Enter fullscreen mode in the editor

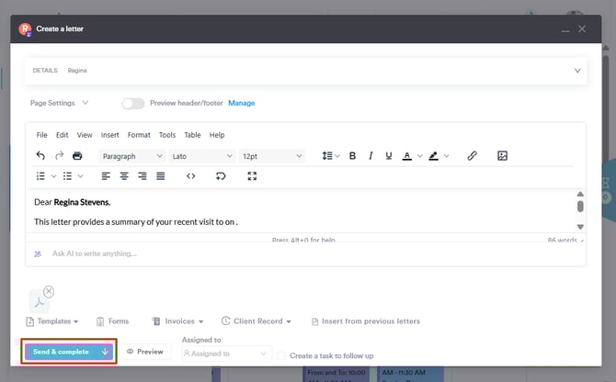pos(252,175)
